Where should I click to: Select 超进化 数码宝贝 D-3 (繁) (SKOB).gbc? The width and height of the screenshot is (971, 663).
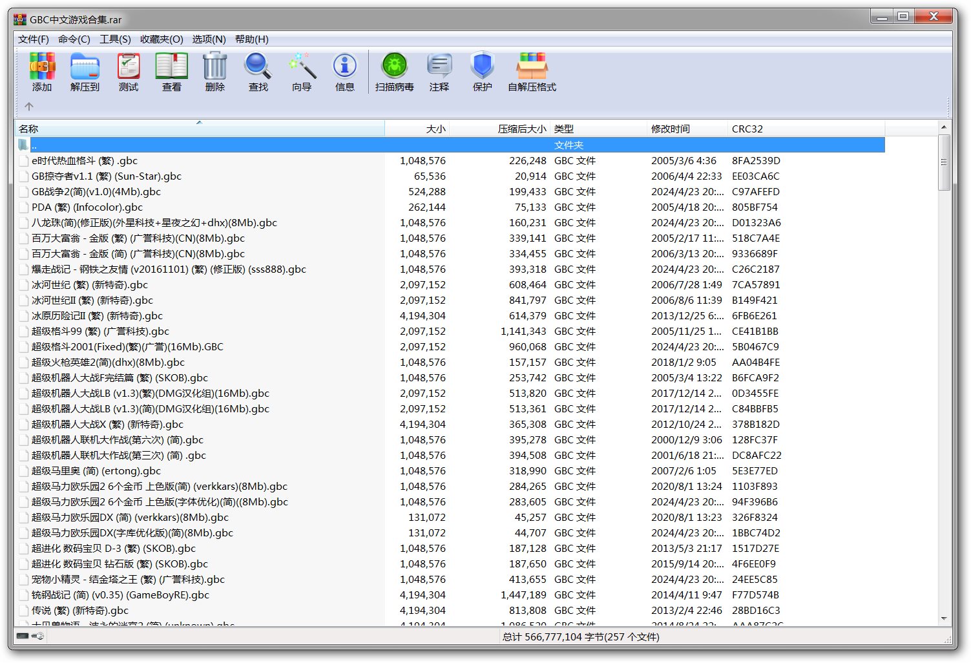[114, 549]
